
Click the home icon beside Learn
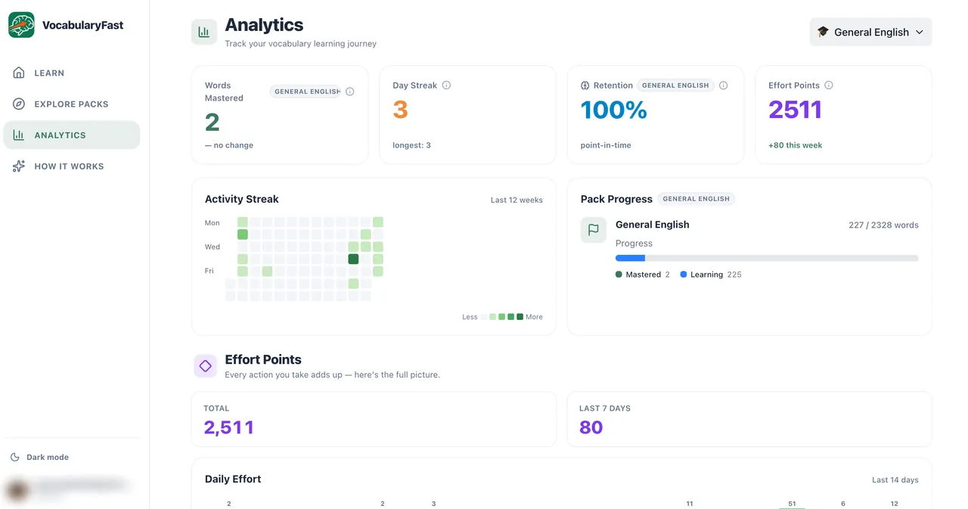[19, 73]
